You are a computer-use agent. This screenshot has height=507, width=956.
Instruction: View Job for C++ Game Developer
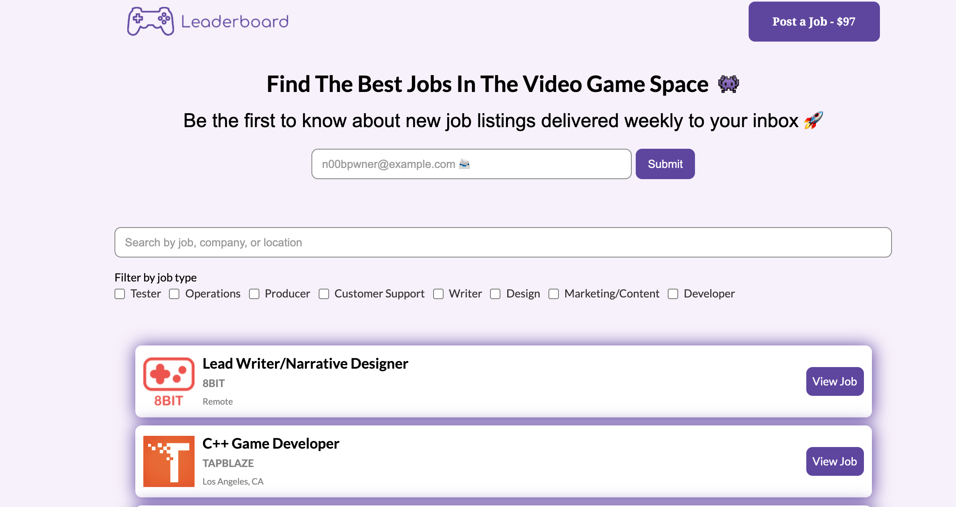coord(834,461)
